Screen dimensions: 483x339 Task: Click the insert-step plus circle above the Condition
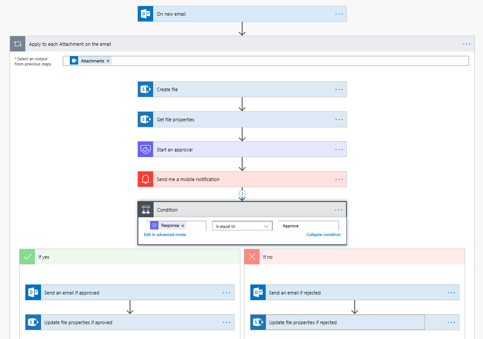pos(242,193)
